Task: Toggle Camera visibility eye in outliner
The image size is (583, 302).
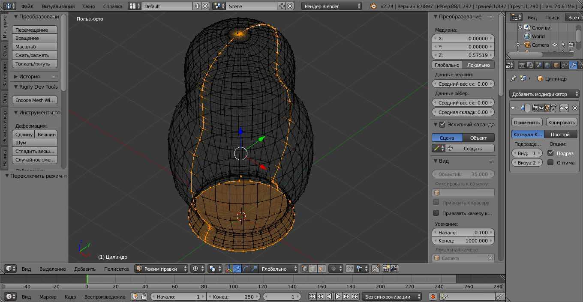Action: pyautogui.click(x=555, y=45)
